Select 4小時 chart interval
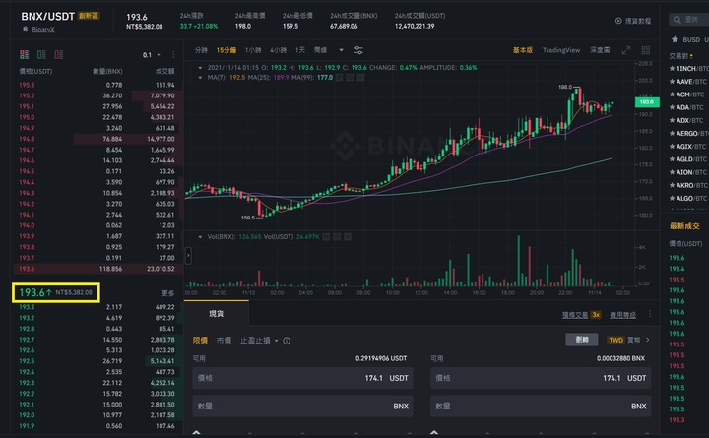The image size is (709, 438). tap(278, 50)
